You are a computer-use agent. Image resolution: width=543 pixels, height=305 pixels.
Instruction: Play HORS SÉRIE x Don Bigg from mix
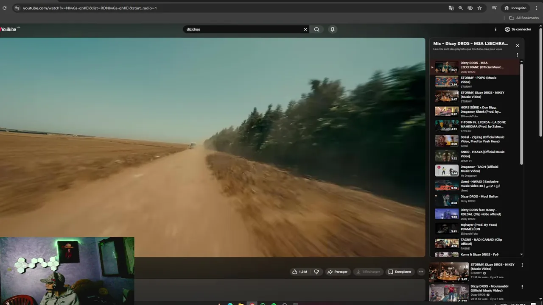[474, 111]
